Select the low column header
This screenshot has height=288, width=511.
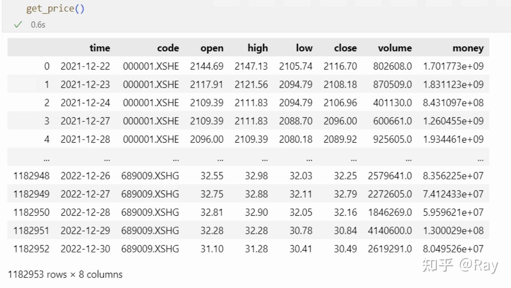point(304,48)
